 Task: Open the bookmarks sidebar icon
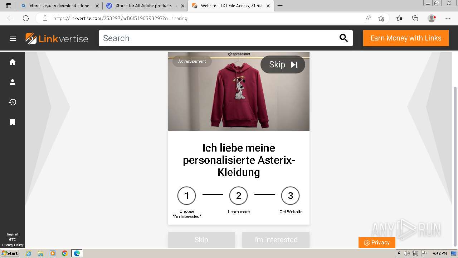click(13, 122)
